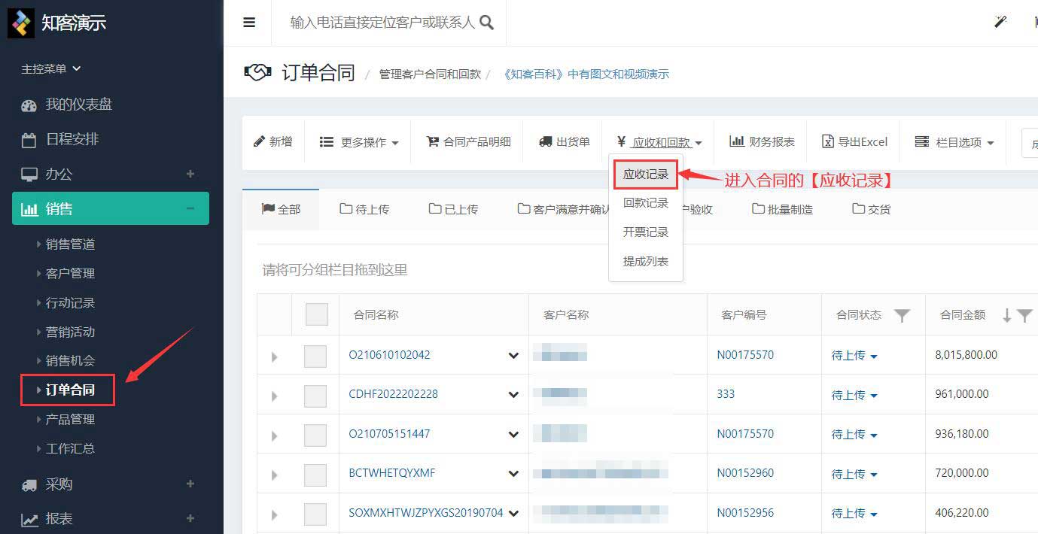The height and width of the screenshot is (534, 1038).
Task: Open the 栏目选项 dropdown
Action: (x=954, y=142)
